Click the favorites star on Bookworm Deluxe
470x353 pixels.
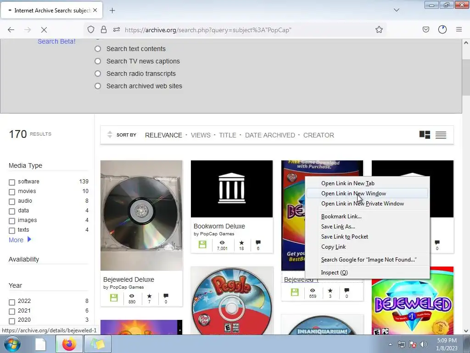pyautogui.click(x=241, y=243)
